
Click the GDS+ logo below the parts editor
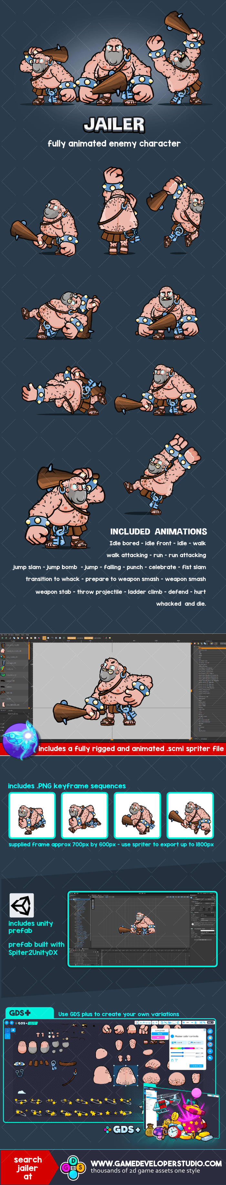(122, 1129)
